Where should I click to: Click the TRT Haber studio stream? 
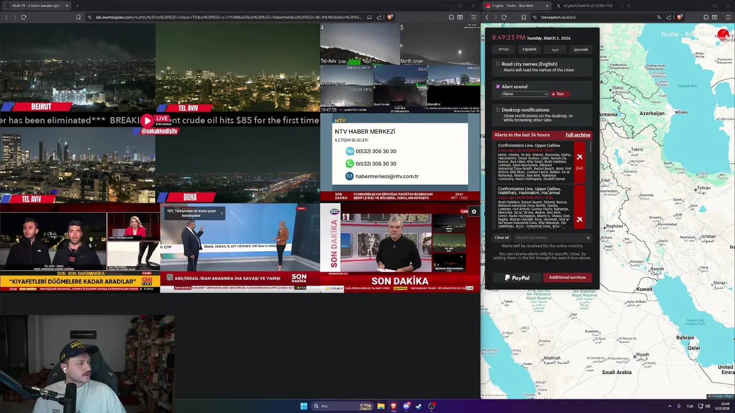239,248
